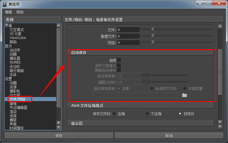Select 交互模式 in category list
The width and height of the screenshot is (228, 143).
(x=16, y=30)
